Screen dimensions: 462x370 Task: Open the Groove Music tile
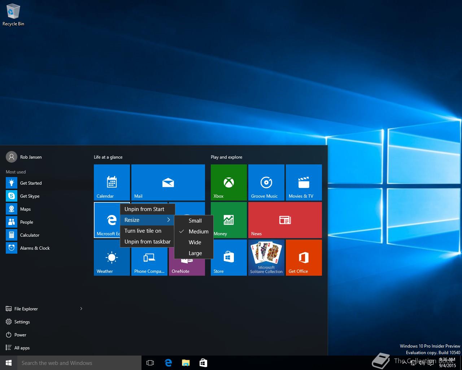tap(266, 182)
